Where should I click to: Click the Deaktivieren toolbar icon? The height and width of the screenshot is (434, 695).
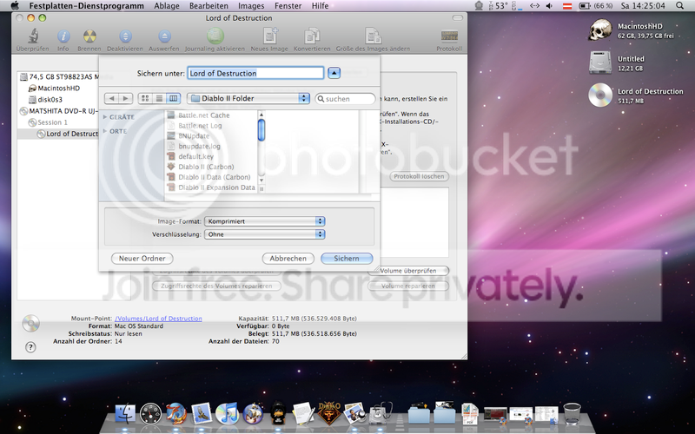(x=125, y=36)
